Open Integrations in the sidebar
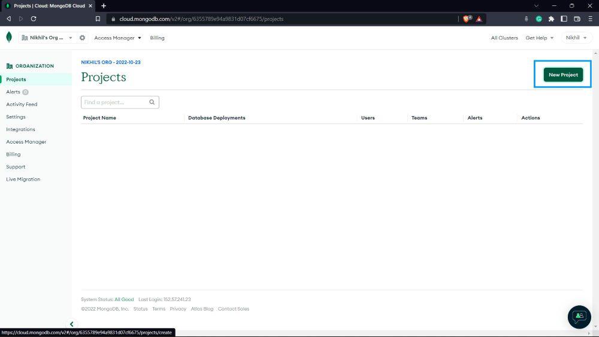Image resolution: width=599 pixels, height=337 pixels. click(20, 129)
